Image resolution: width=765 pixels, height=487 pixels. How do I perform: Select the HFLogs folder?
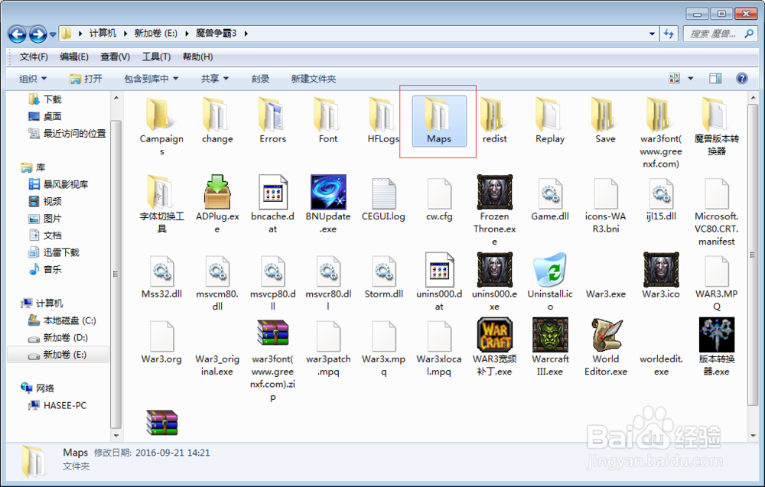(x=383, y=121)
